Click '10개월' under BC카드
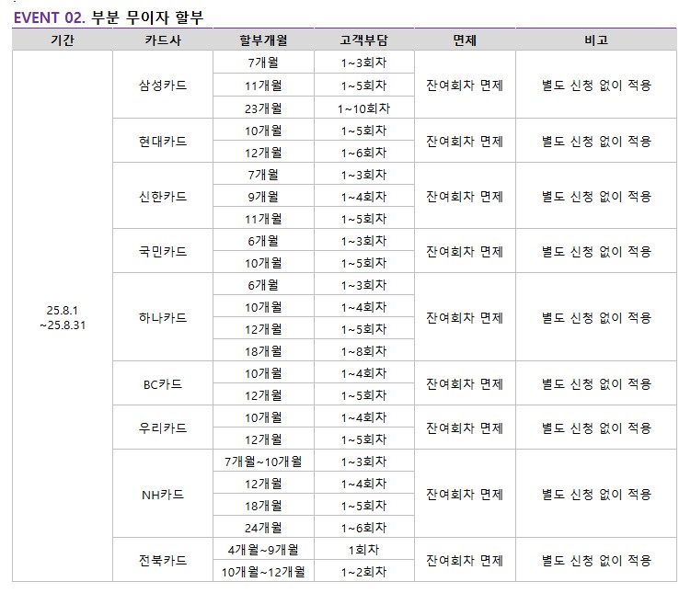691x593 pixels. click(x=263, y=373)
